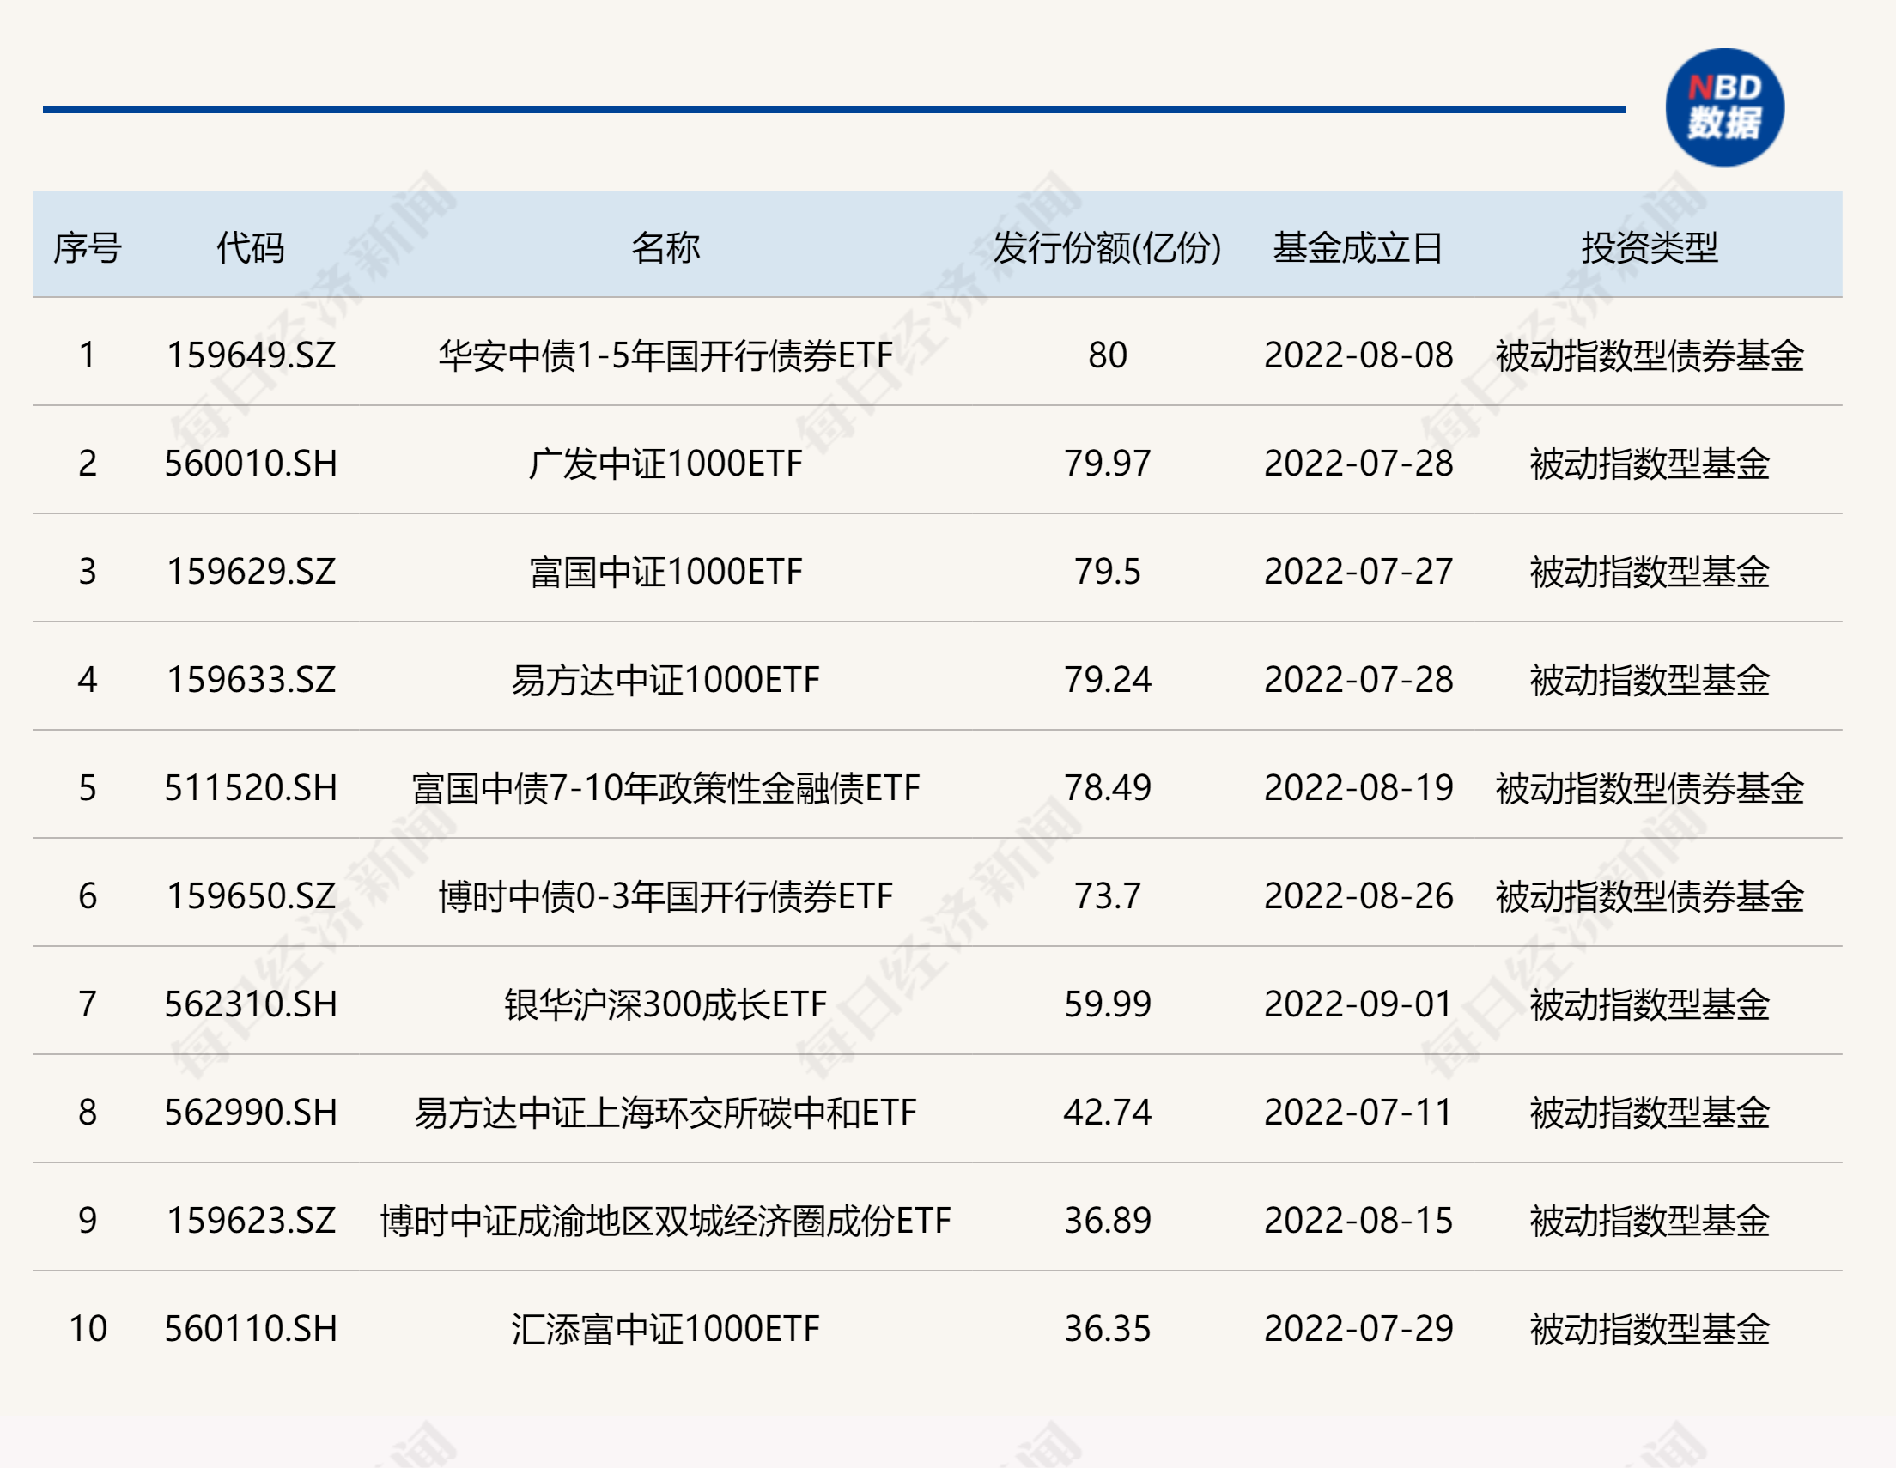Click fund code 562310.SH
Viewport: 1896px width, 1468px height.
point(251,1004)
